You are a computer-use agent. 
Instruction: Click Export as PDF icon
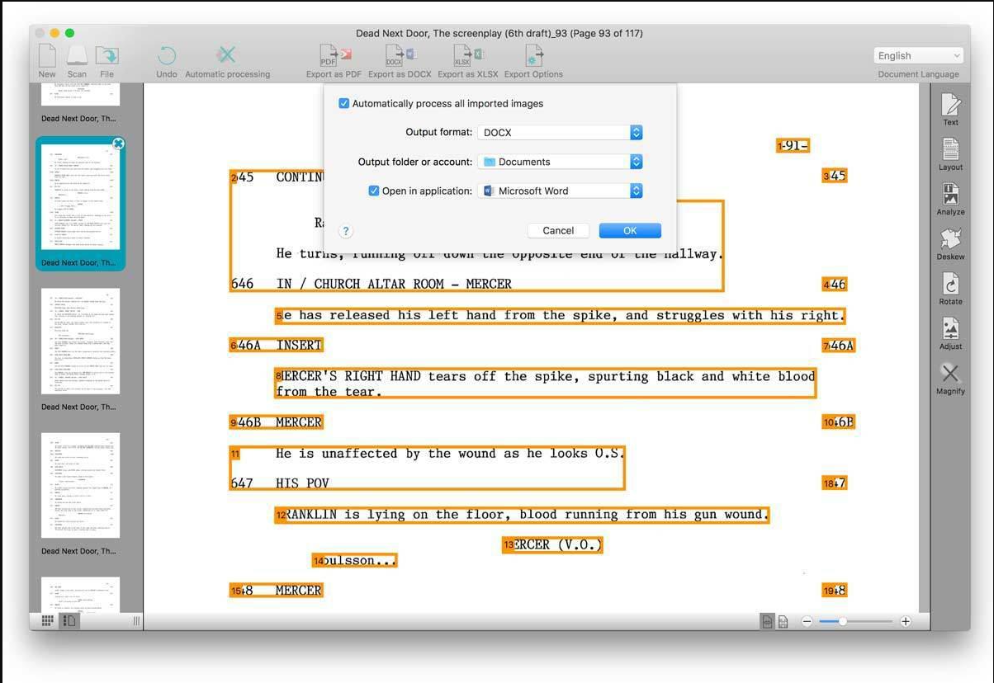click(x=334, y=55)
